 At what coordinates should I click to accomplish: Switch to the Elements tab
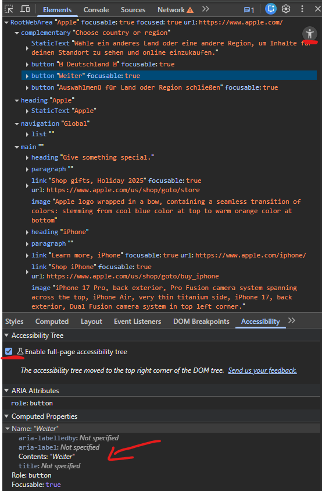pyautogui.click(x=57, y=10)
